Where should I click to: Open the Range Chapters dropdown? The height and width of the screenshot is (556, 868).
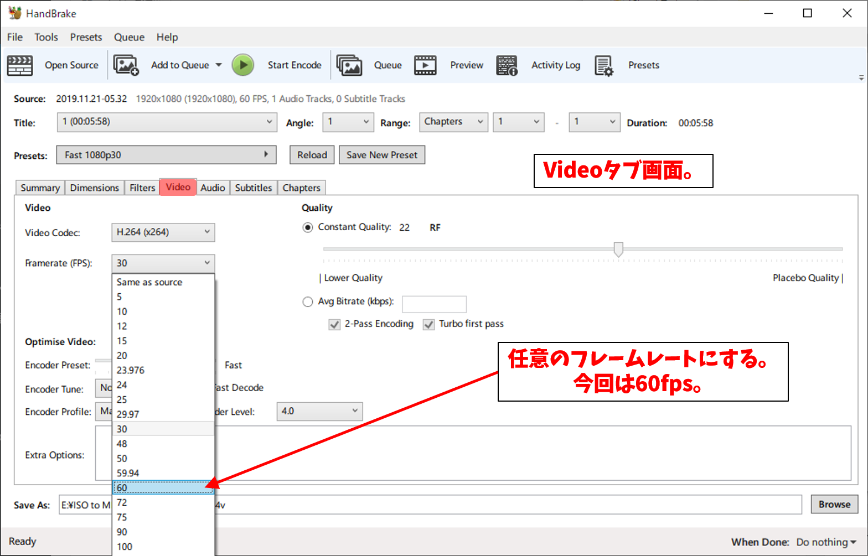(x=453, y=122)
